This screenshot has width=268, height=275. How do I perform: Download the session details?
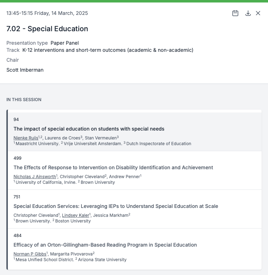click(248, 13)
